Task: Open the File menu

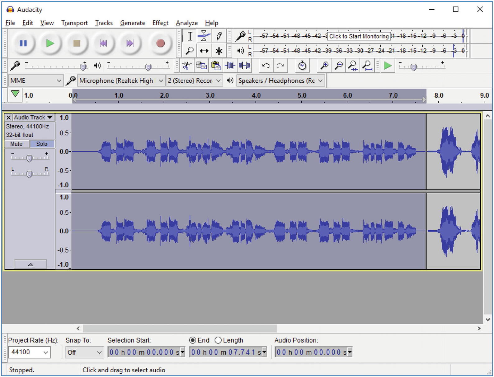Action: point(10,23)
